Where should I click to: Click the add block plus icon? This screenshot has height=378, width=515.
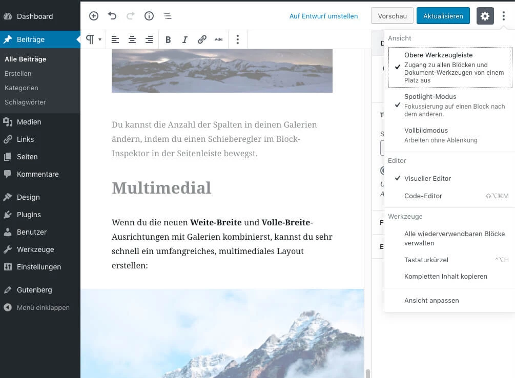tap(94, 16)
